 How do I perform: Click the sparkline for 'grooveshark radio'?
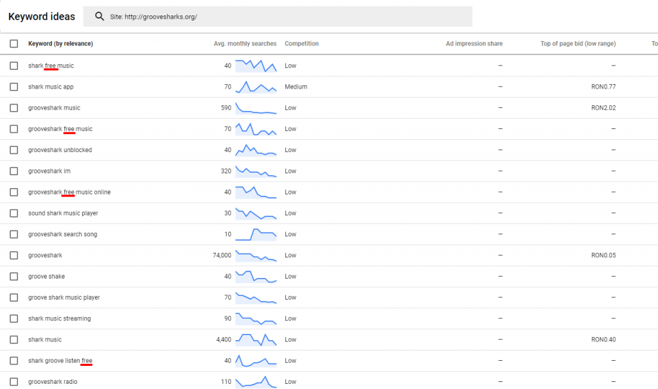pos(256,381)
